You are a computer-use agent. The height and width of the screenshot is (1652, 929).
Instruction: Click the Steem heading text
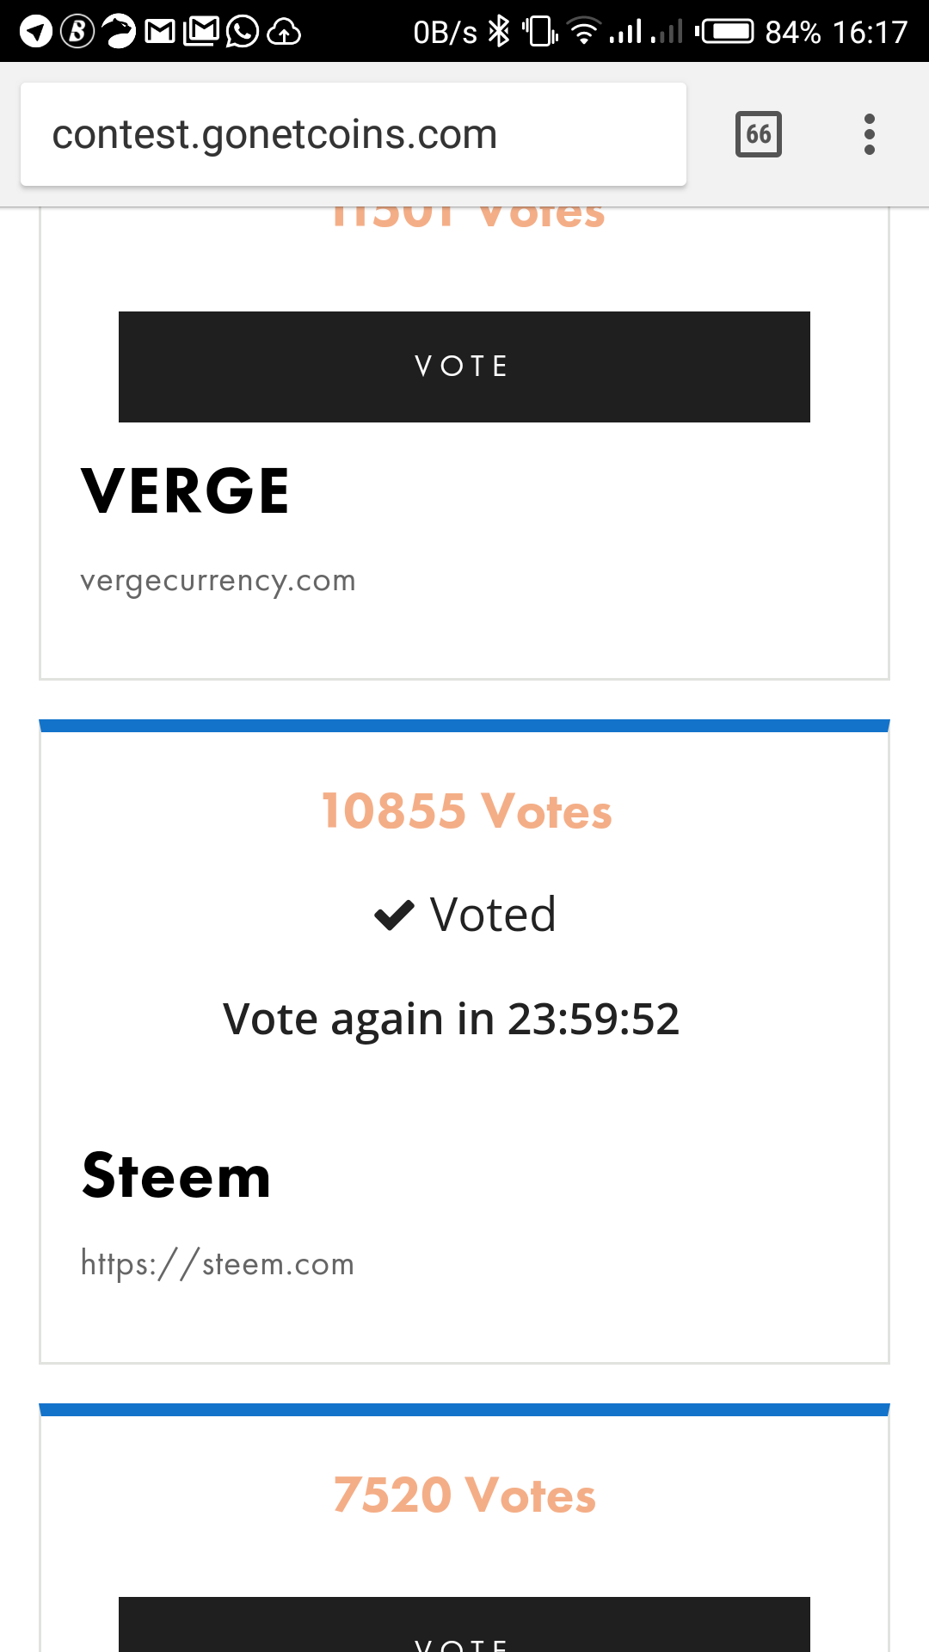click(176, 1176)
